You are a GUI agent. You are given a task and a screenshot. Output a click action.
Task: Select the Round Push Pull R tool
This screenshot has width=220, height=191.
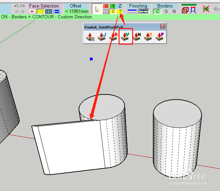[113, 37]
